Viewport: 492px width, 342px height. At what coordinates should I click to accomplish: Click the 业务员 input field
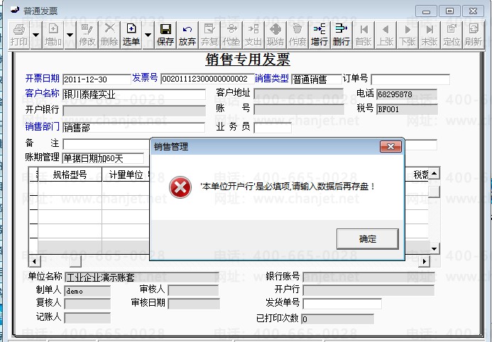point(273,128)
